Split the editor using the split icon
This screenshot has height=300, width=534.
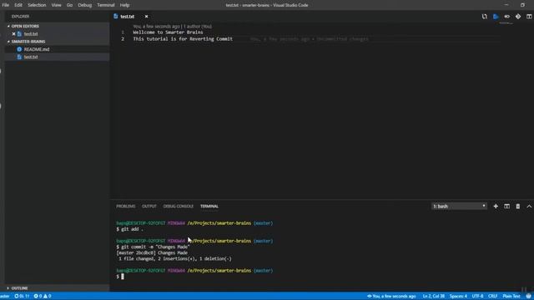(529, 17)
